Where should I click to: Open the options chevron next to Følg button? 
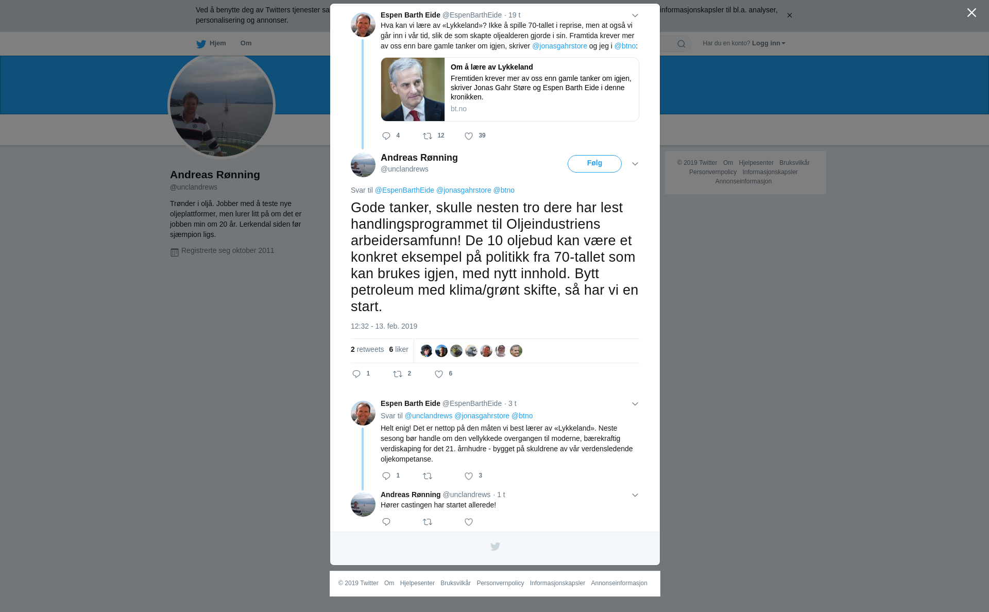[x=635, y=164]
